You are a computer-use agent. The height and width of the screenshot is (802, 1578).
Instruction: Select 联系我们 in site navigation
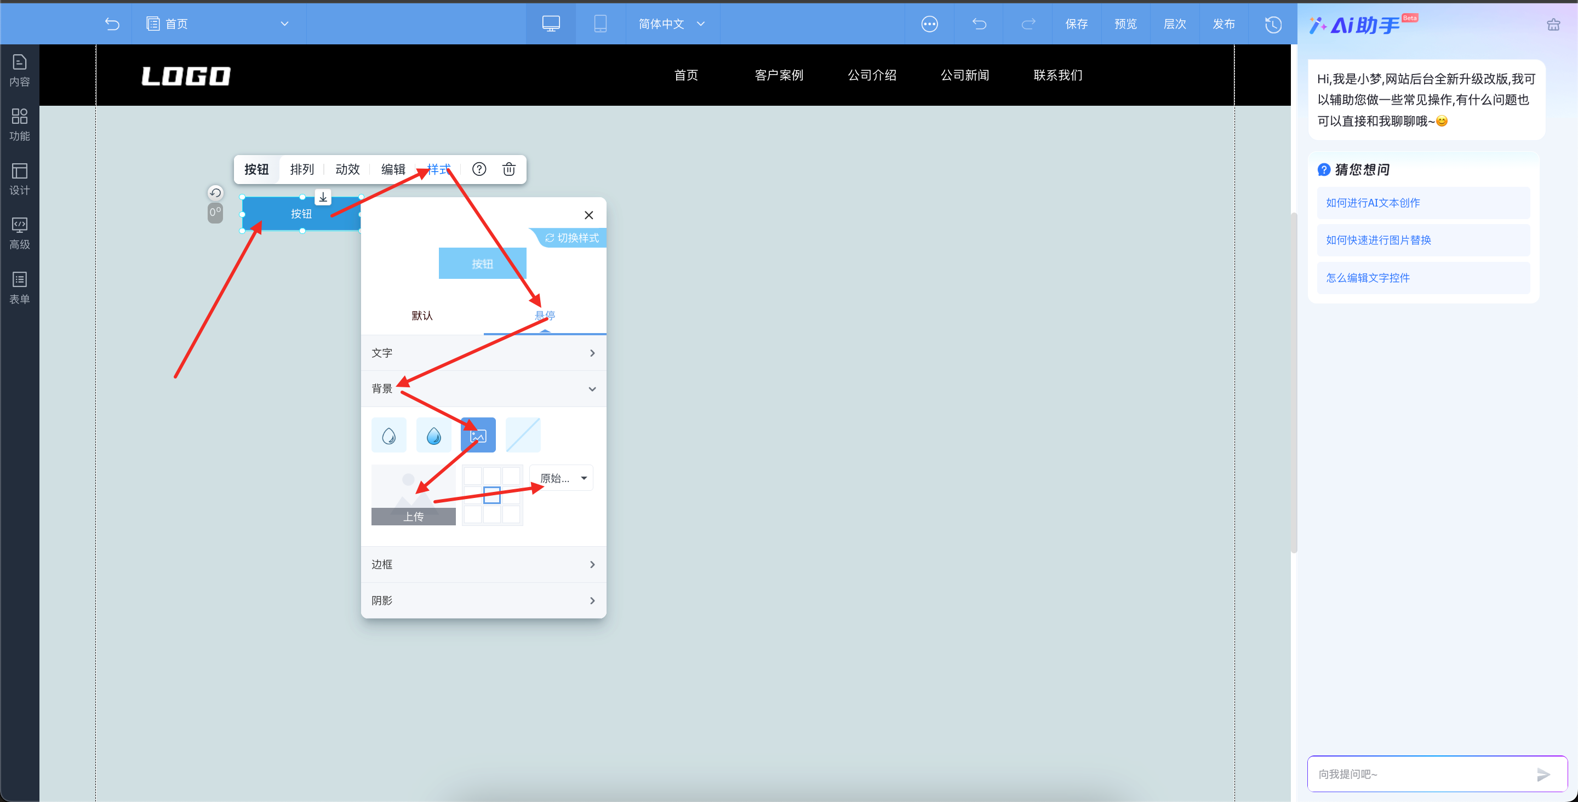[x=1058, y=75]
